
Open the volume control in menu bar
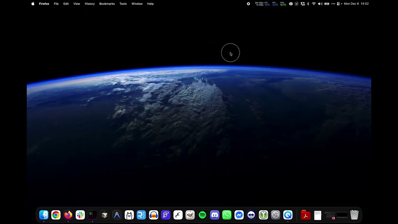320,4
